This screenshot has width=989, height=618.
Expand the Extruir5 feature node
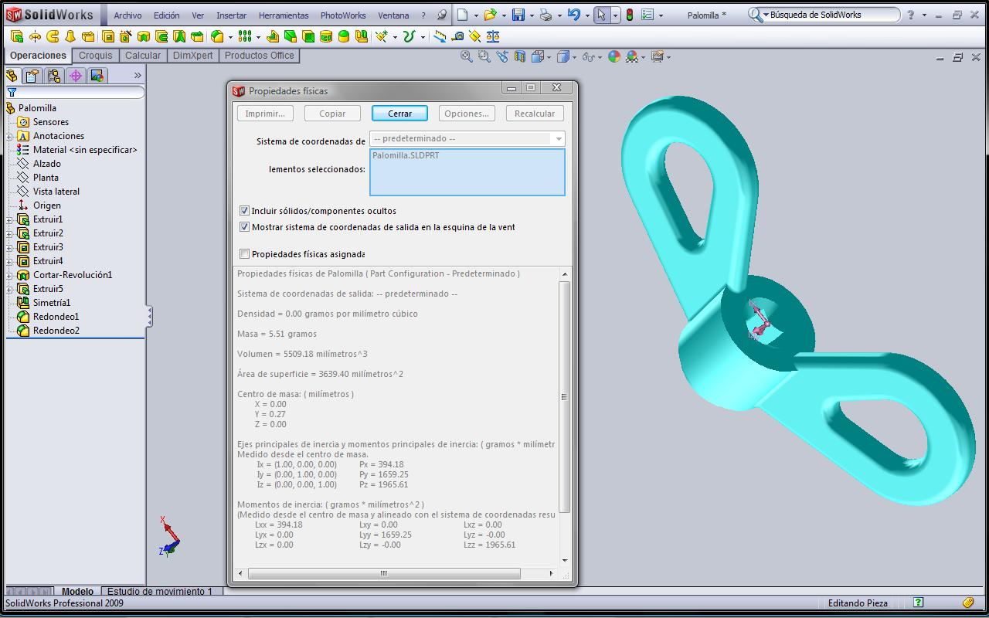pos(9,289)
